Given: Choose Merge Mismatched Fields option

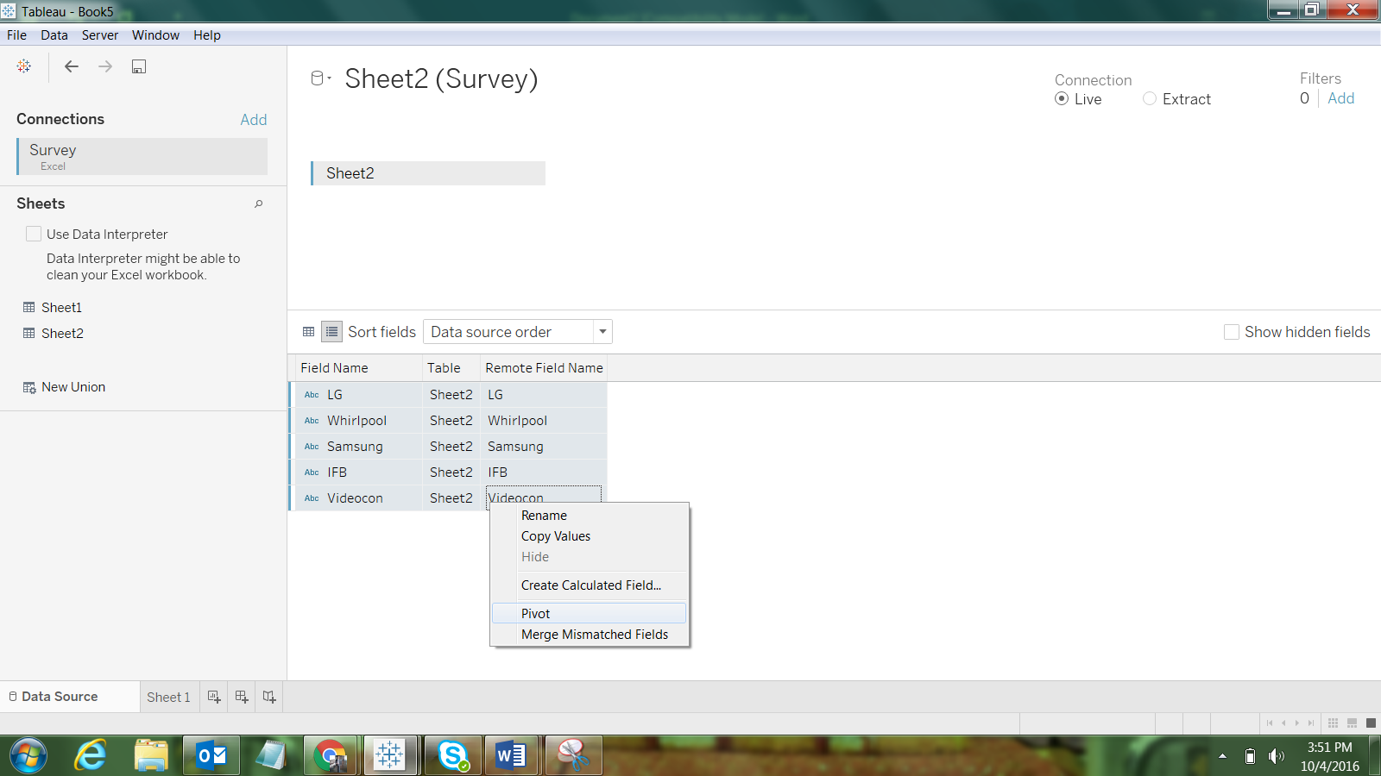Looking at the screenshot, I should pos(589,635).
